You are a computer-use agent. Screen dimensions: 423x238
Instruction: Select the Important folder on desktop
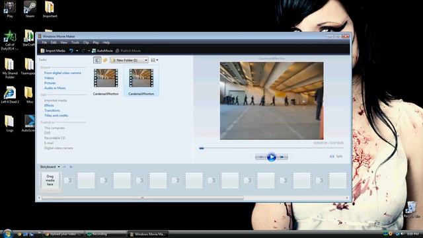(x=50, y=9)
